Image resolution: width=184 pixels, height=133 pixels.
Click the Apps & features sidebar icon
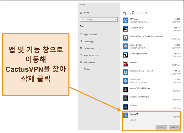pyautogui.click(x=81, y=34)
